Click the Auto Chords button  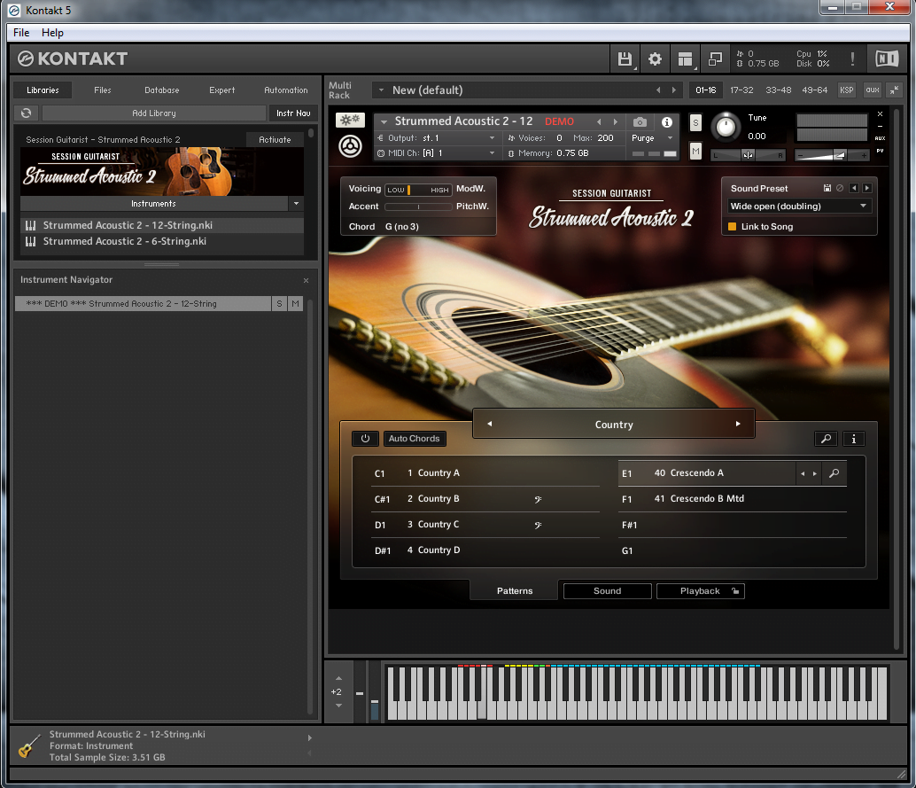pos(415,439)
